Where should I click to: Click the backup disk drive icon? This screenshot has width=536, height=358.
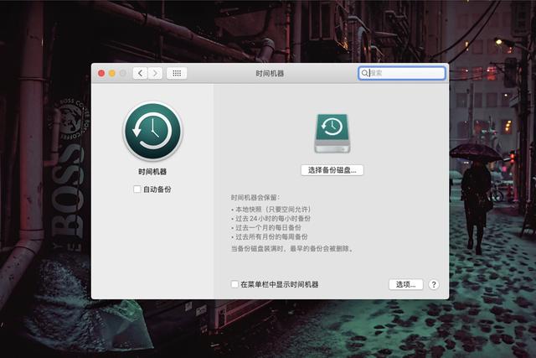tap(332, 133)
